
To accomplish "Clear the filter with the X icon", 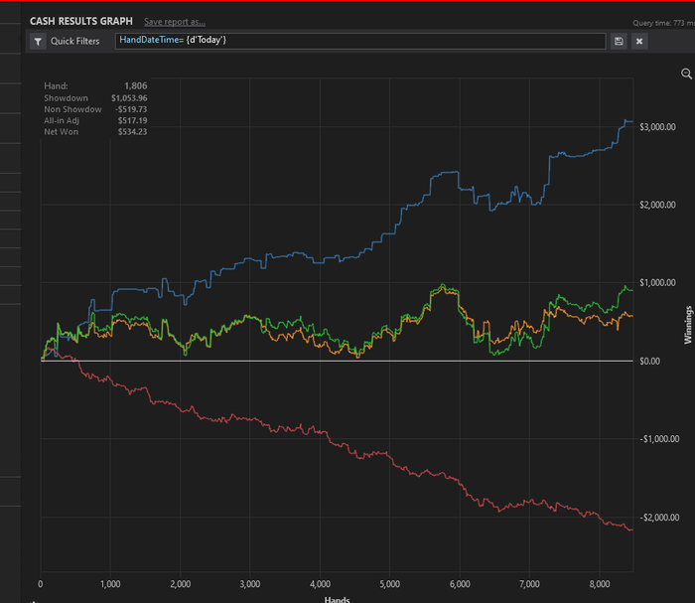I will 639,42.
